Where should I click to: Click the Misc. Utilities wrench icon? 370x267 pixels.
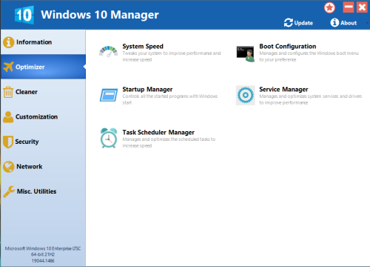coord(9,191)
